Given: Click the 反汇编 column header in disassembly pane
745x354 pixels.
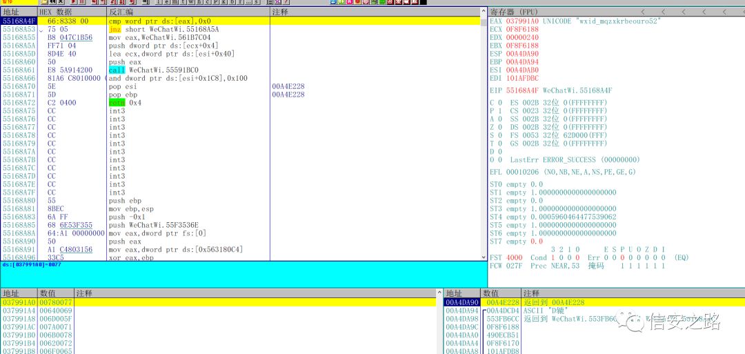Looking at the screenshot, I should pos(188,12).
